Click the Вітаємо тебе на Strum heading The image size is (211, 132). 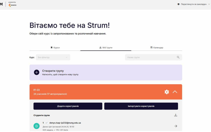[70, 25]
